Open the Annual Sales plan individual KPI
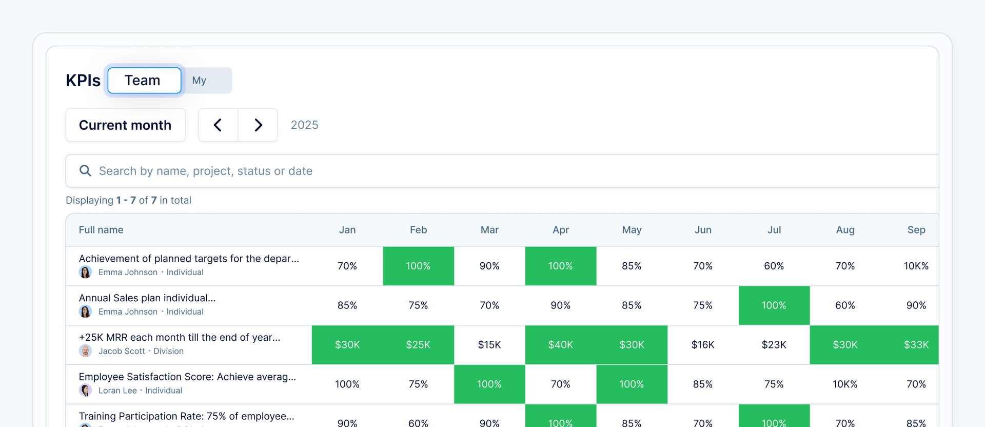 pos(147,298)
